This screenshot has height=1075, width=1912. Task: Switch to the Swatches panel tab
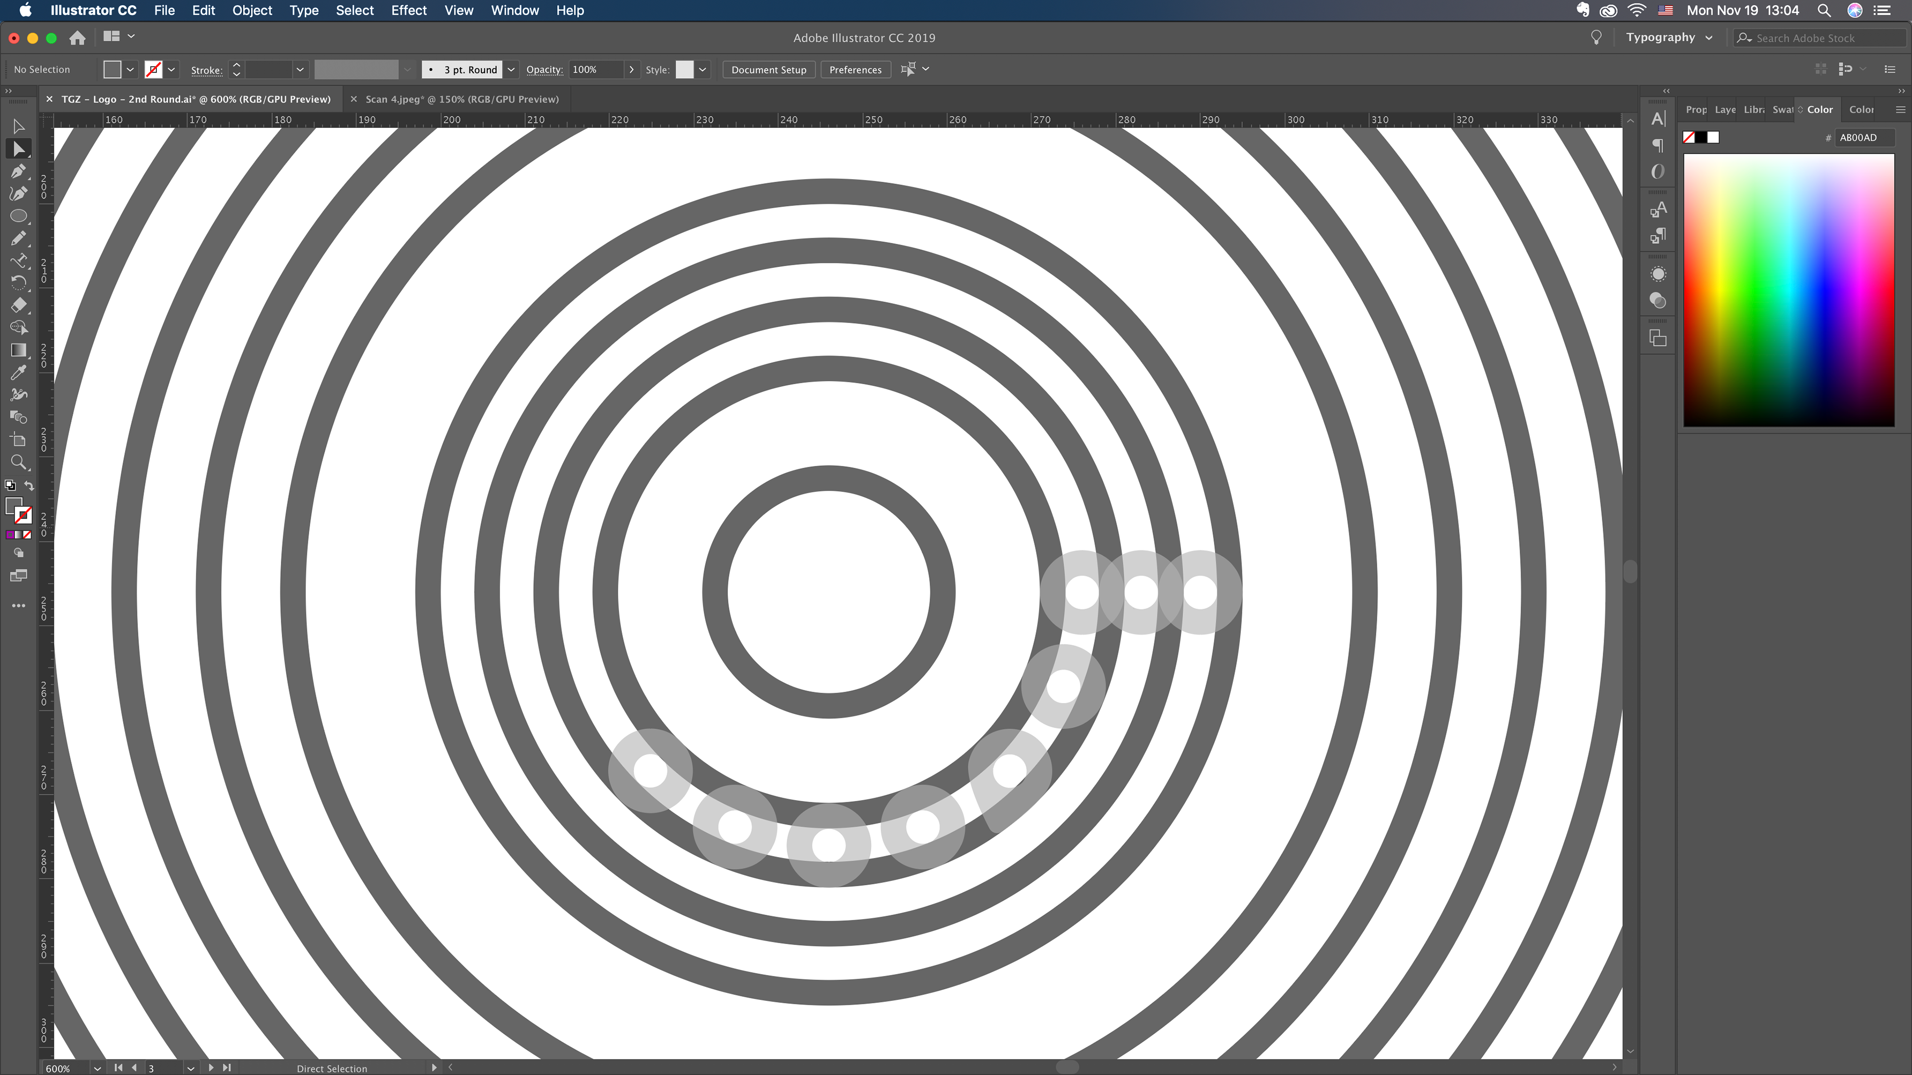pyautogui.click(x=1782, y=110)
